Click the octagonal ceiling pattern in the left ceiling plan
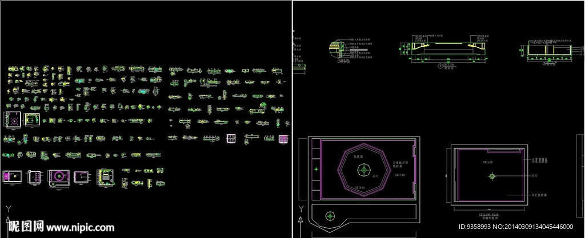This screenshot has width=585, height=238. pos(362,169)
